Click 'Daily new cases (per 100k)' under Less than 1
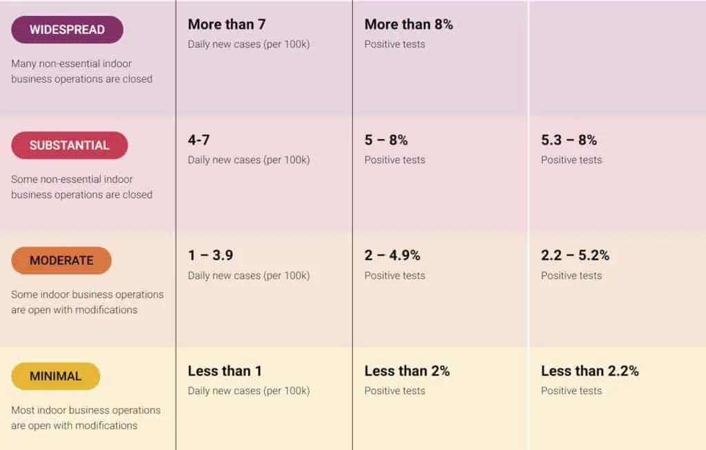The height and width of the screenshot is (450, 706). tap(248, 391)
